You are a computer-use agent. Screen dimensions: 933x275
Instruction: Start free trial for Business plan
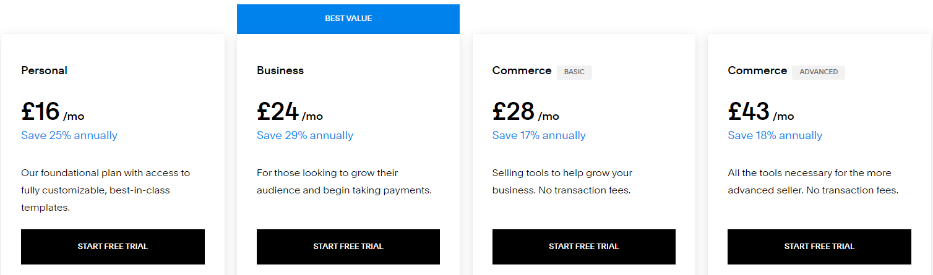click(348, 247)
